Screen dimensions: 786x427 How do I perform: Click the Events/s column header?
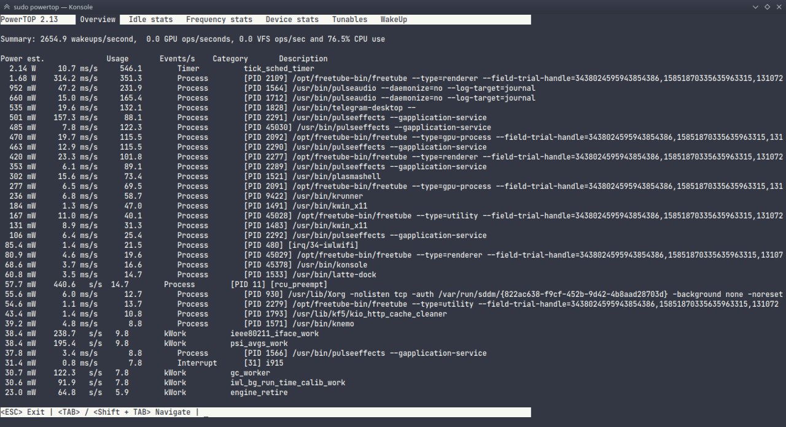(x=177, y=59)
